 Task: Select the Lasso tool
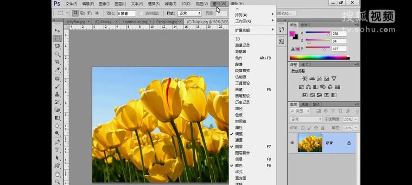(x=57, y=46)
